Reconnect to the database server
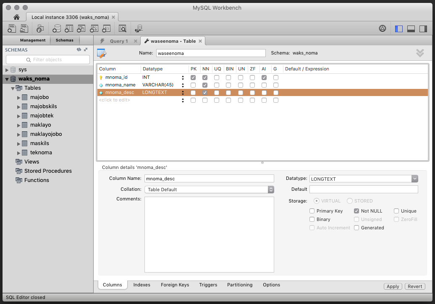435x304 pixels. 139,28
